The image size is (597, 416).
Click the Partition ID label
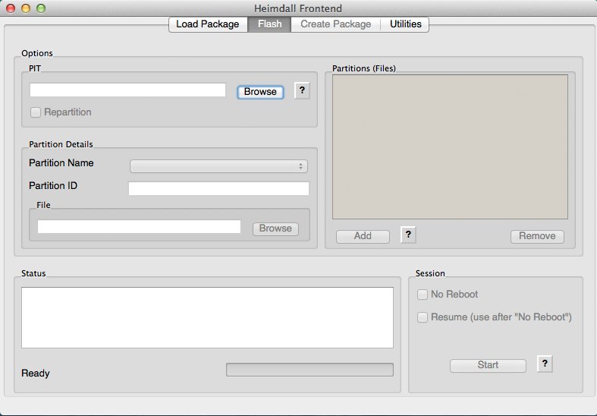pyautogui.click(x=53, y=186)
